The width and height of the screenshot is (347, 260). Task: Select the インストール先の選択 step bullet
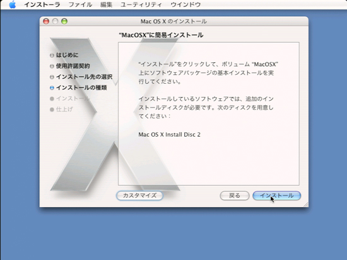tap(52, 77)
